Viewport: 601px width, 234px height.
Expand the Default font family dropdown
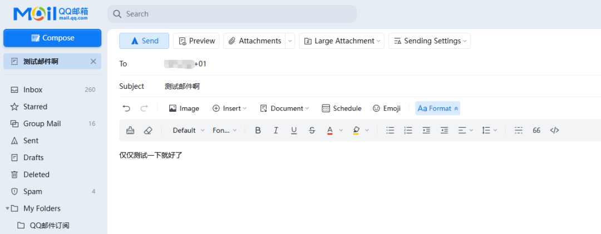point(189,130)
